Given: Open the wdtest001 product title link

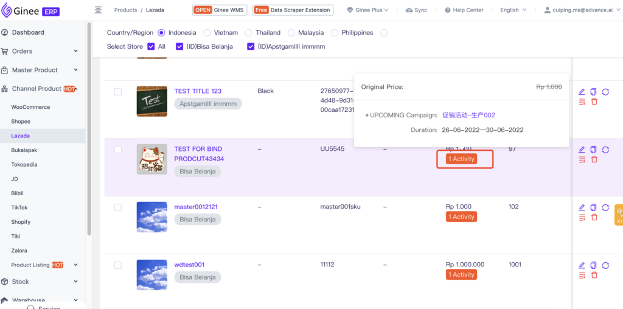Looking at the screenshot, I should pos(190,265).
